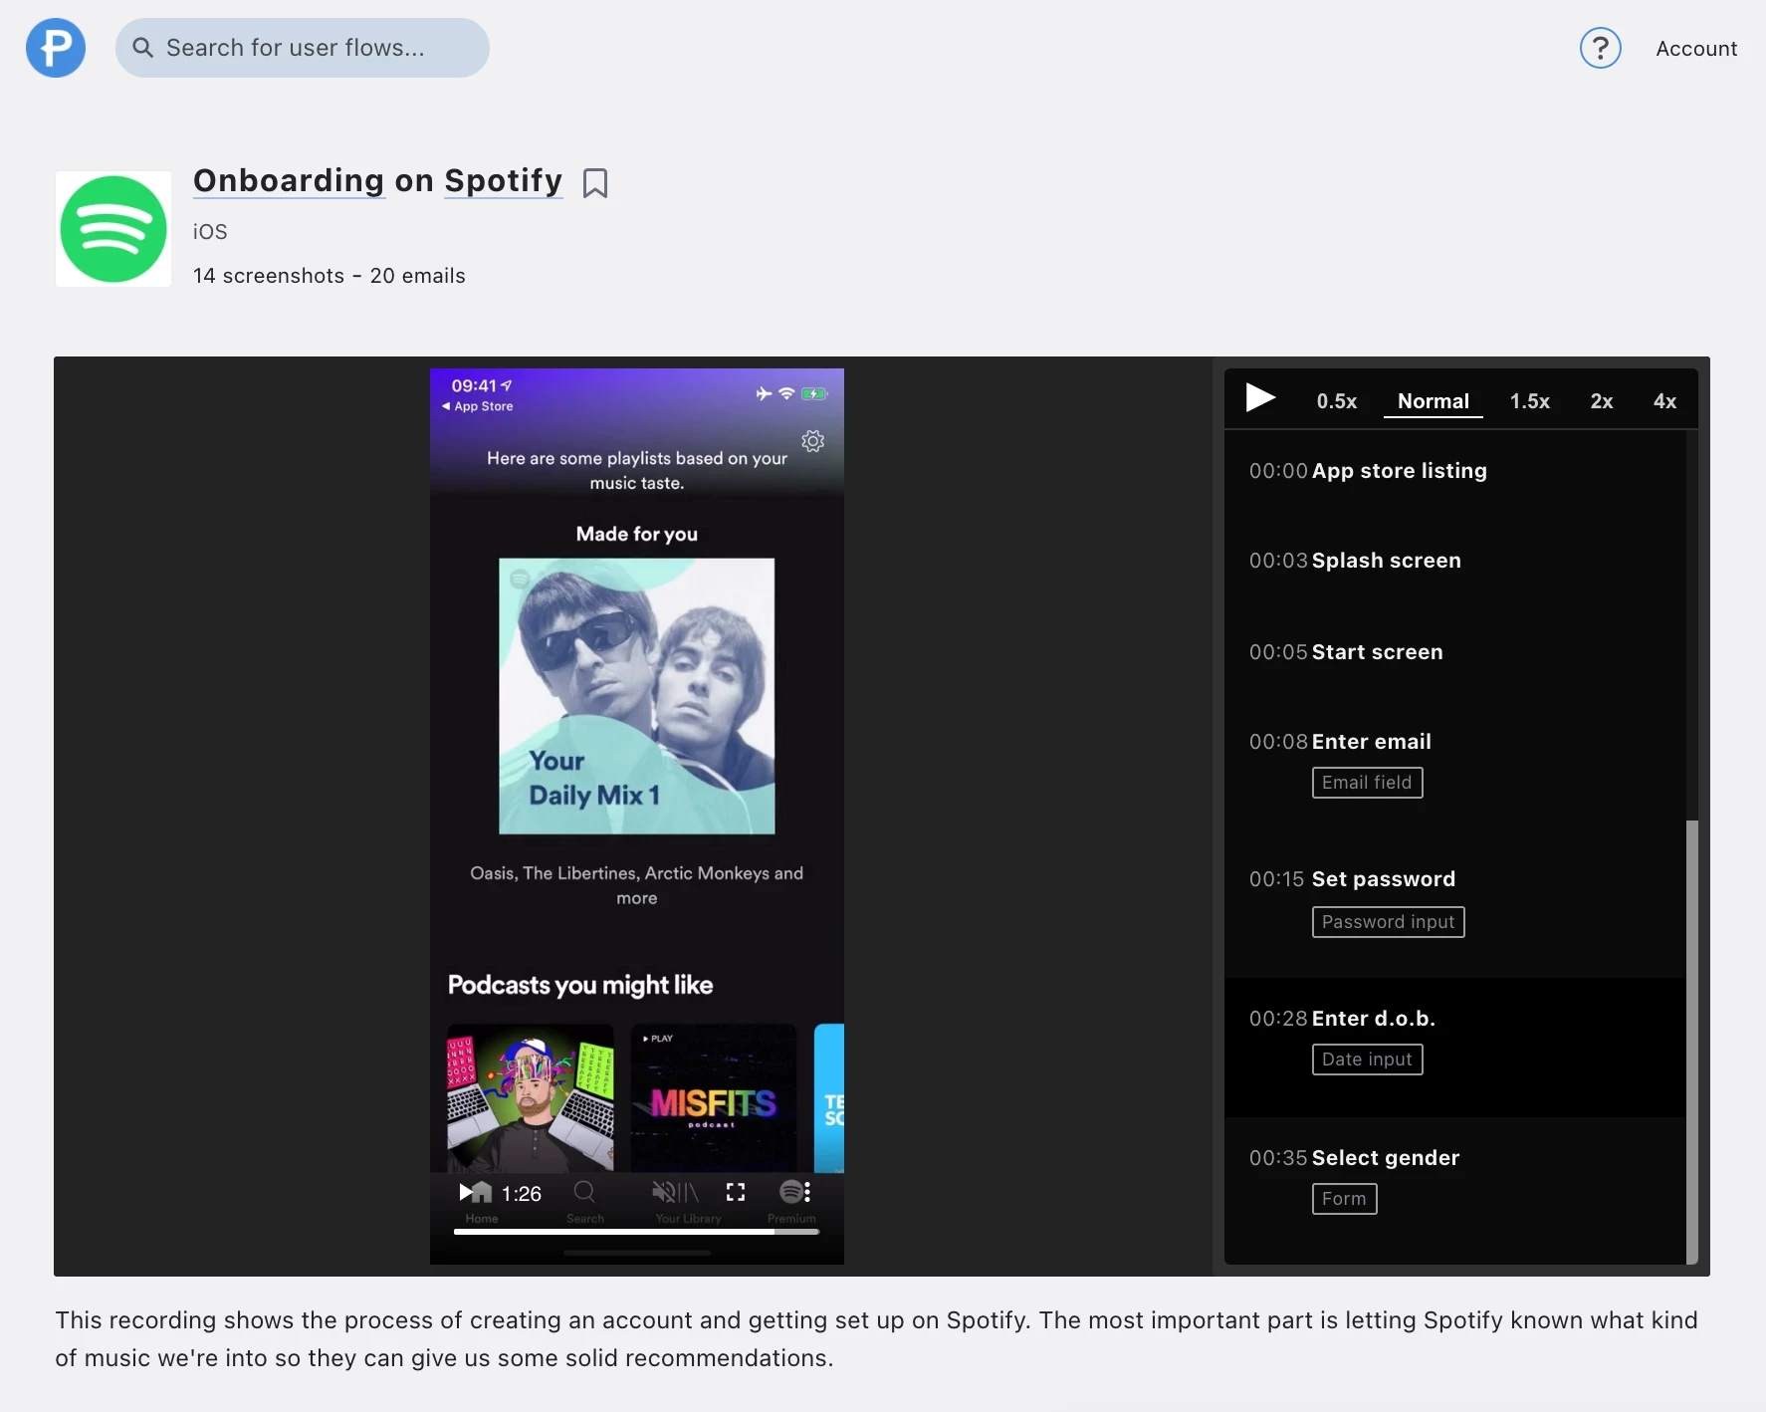
Task: Enter fullscreen with the fullscreen icon
Action: (736, 1192)
